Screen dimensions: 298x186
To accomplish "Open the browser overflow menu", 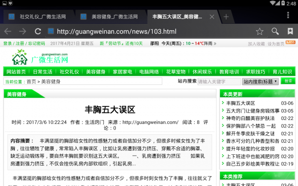I will coord(288,15).
